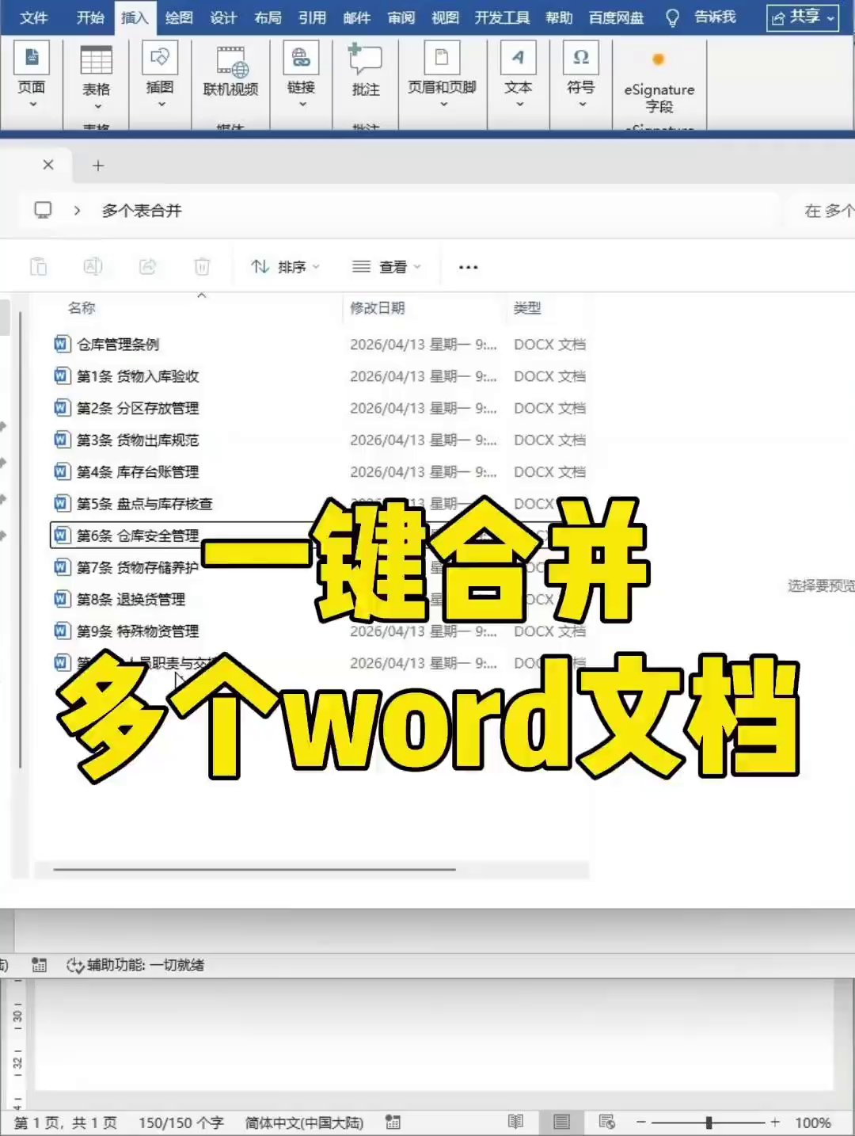The height and width of the screenshot is (1136, 855).
Task: Click the rename icon in Explorer toolbar
Action: (93, 267)
